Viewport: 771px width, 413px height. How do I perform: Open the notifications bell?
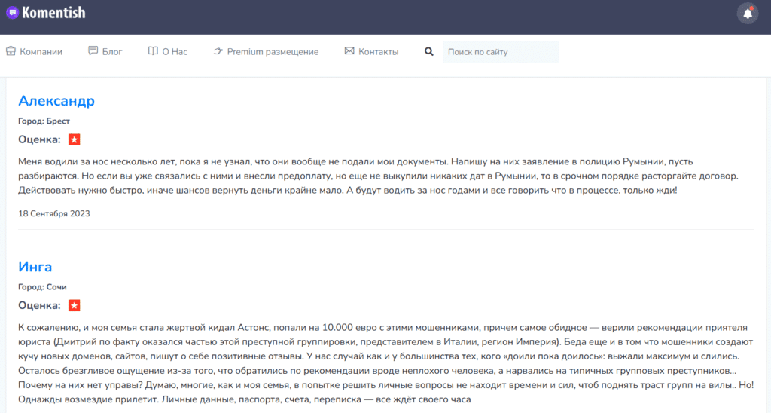[x=747, y=13]
